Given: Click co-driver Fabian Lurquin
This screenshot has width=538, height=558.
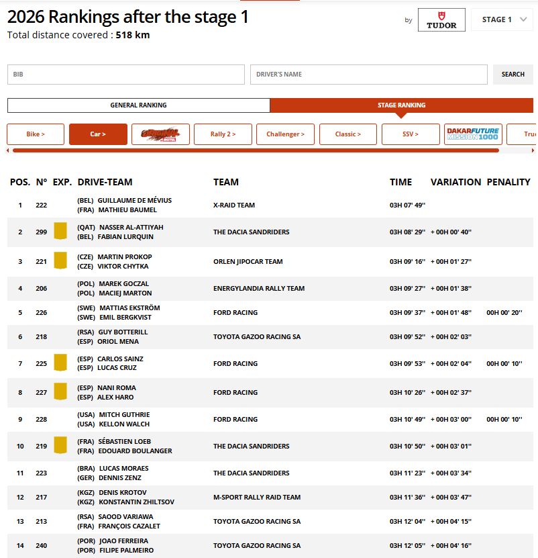Looking at the screenshot, I should 125,236.
